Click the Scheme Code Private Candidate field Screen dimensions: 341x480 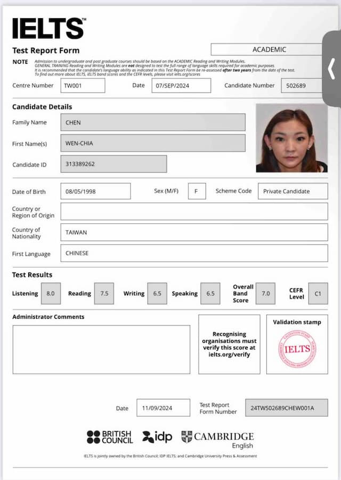click(x=293, y=191)
